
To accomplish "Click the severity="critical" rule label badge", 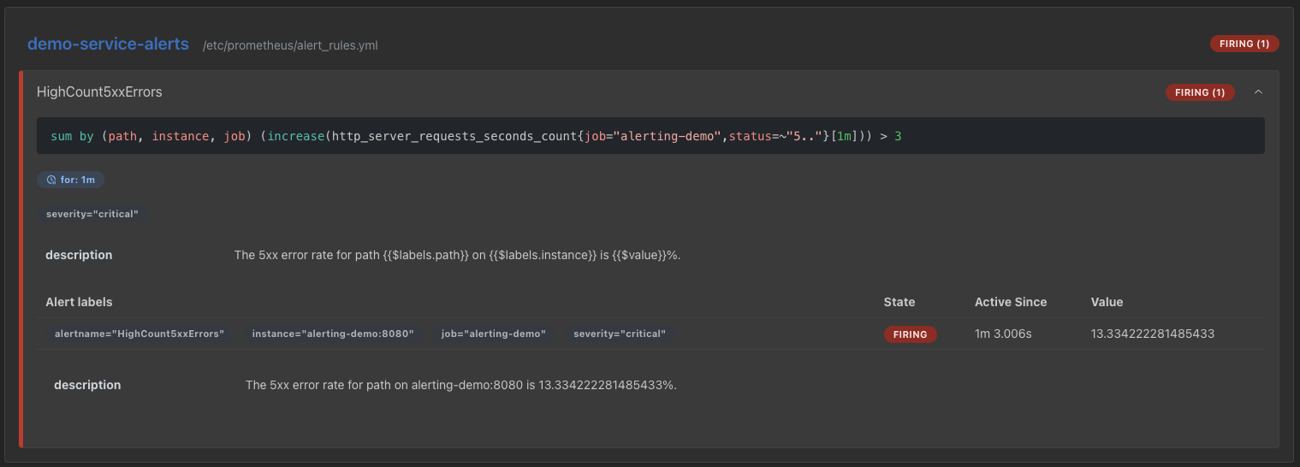I will 92,214.
